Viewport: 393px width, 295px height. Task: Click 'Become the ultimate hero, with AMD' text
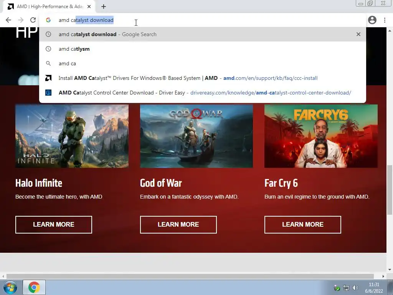(59, 197)
